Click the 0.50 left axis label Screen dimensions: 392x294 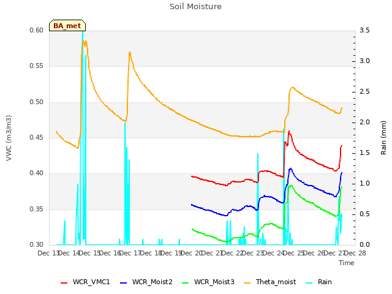(x=37, y=102)
